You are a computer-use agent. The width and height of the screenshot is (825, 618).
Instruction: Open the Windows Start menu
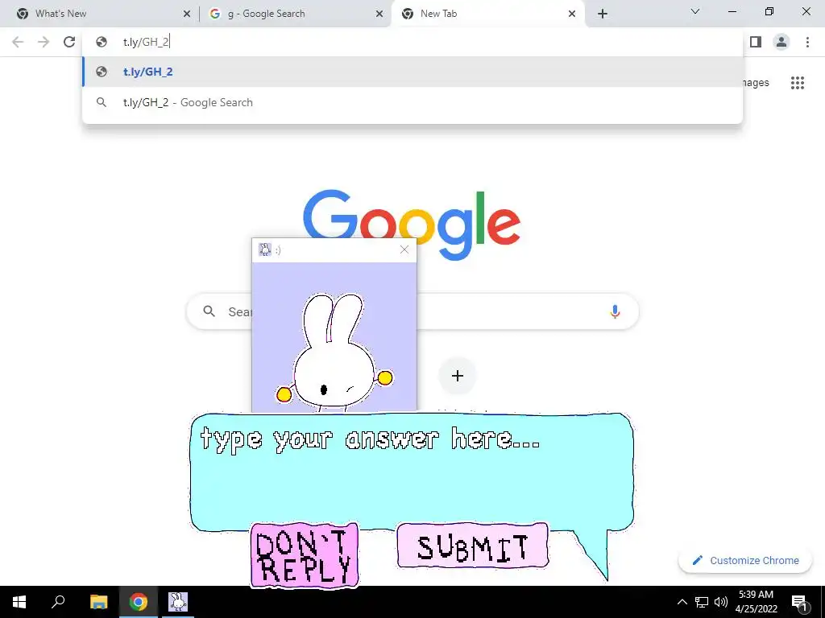pos(19,602)
